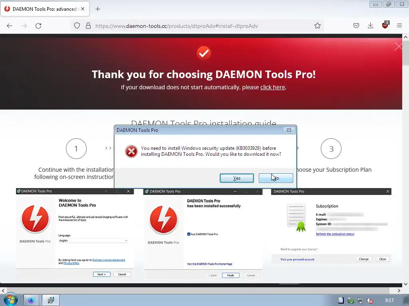
Task: Click the End User License Agreement link
Action: pos(109,260)
